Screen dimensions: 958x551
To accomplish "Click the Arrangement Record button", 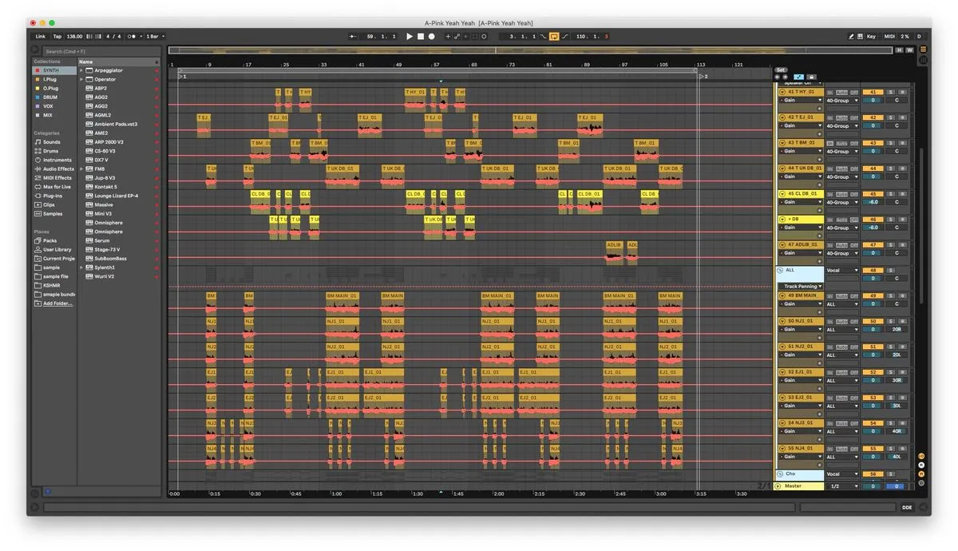I will [x=432, y=37].
